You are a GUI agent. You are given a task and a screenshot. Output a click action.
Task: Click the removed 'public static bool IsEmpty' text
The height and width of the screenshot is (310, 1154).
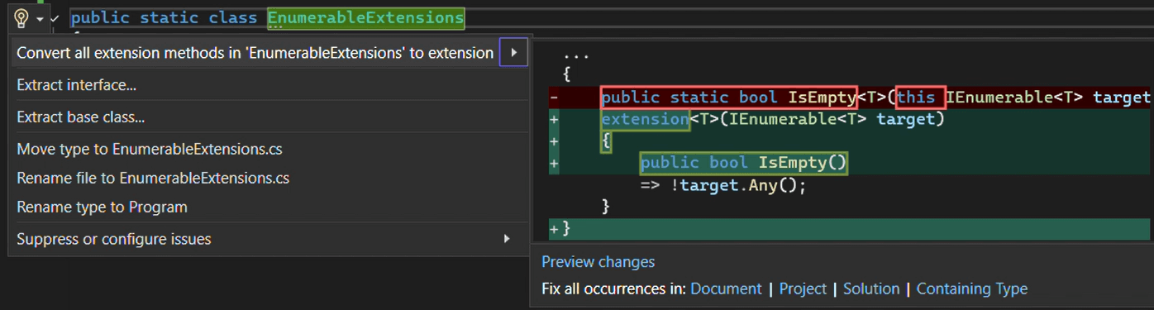point(728,98)
